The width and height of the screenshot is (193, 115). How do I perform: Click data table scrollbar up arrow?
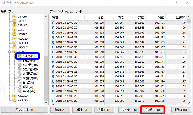click(x=189, y=17)
